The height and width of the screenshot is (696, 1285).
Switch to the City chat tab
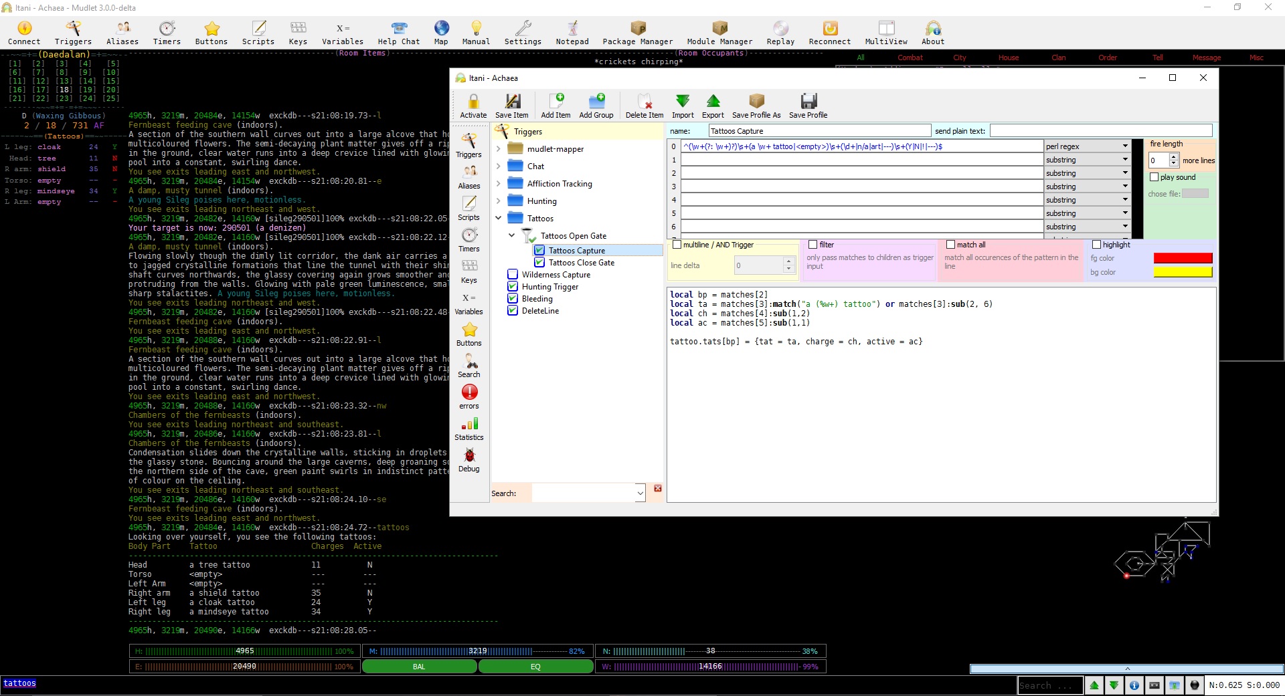pos(960,57)
